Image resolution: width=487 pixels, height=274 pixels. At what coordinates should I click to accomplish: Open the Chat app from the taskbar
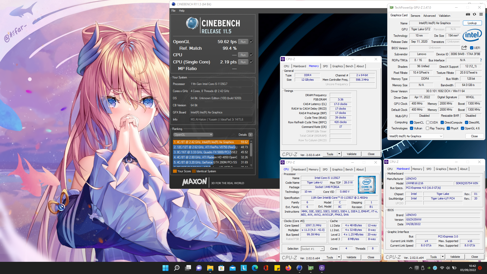(199, 268)
